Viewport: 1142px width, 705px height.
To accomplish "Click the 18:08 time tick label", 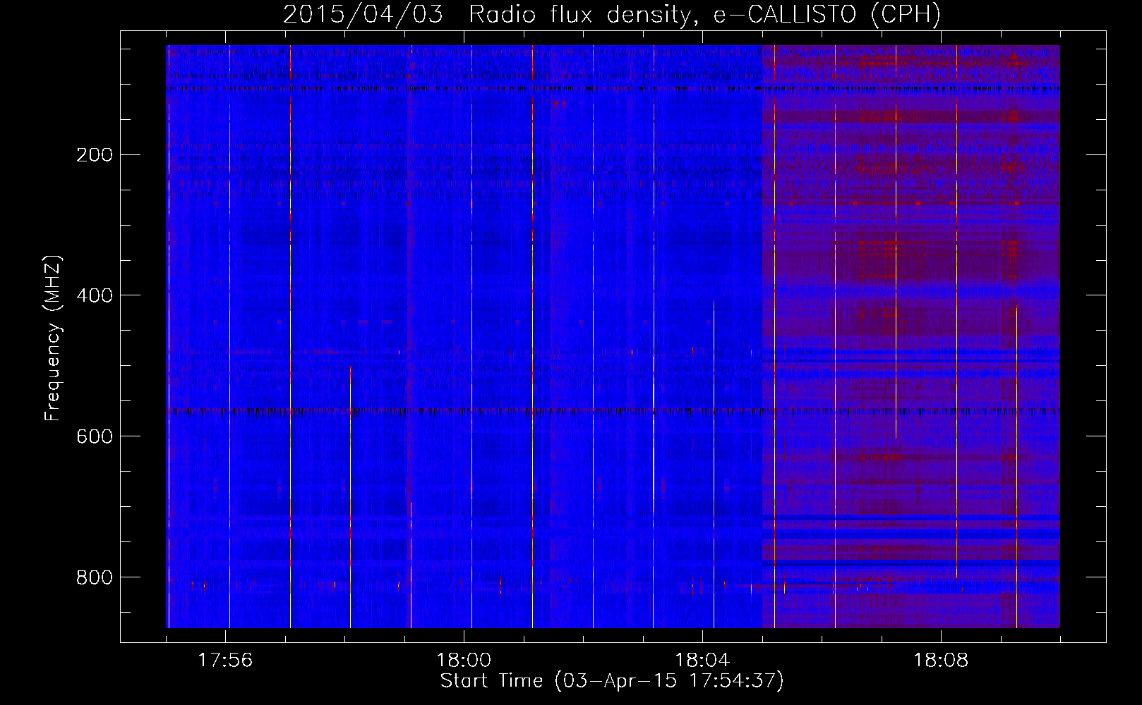I will [941, 661].
